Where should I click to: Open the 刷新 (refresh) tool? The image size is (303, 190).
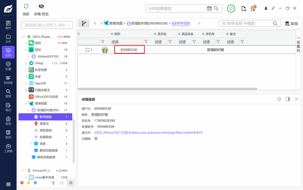click(26, 8)
